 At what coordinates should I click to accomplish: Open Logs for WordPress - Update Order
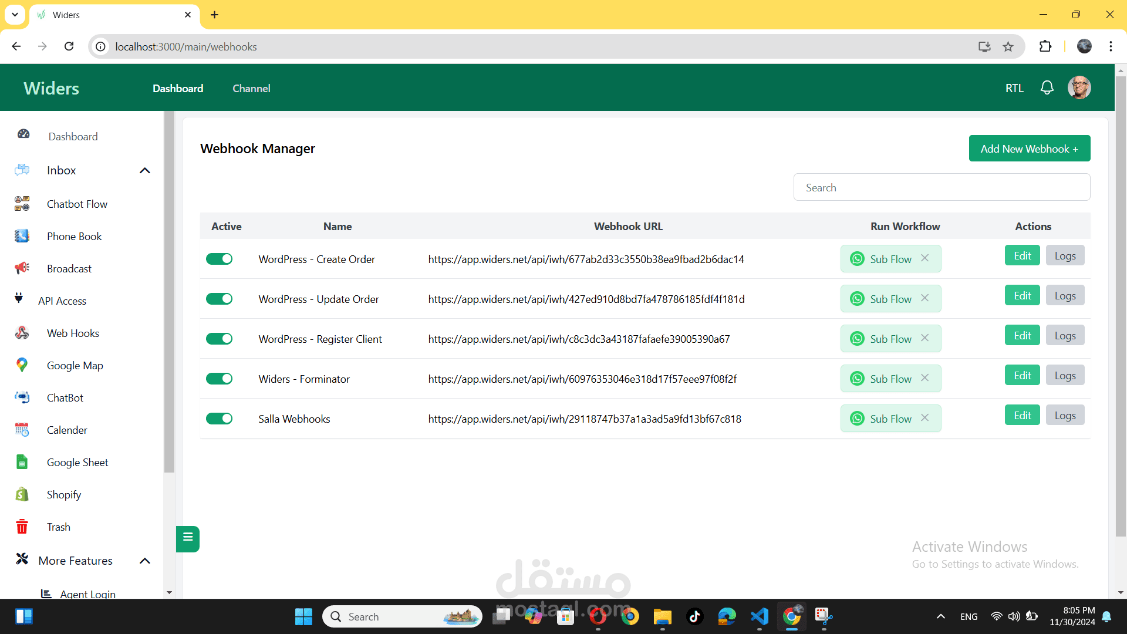(x=1065, y=296)
